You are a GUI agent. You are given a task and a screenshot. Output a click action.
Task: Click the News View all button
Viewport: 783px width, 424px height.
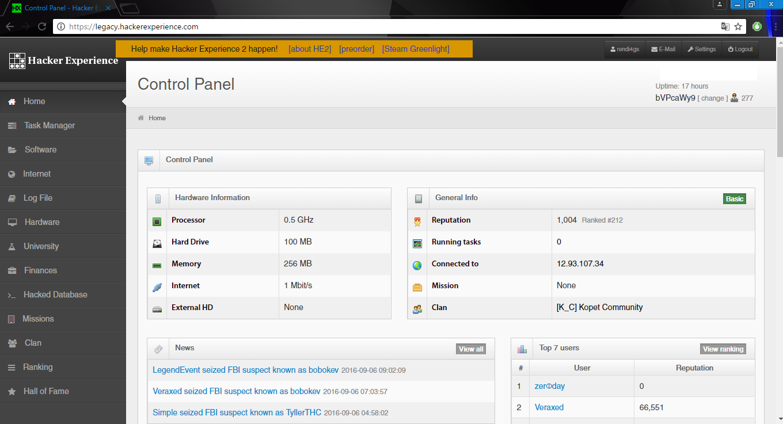coord(470,349)
